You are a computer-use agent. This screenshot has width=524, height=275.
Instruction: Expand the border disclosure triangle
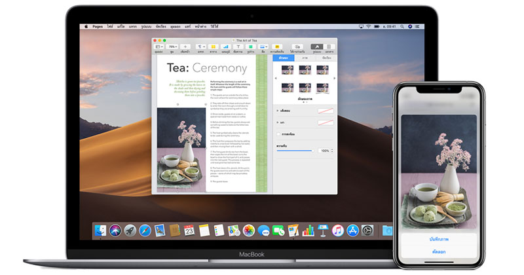click(278, 111)
